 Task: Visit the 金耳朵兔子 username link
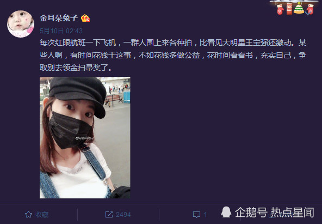[x=59, y=18]
